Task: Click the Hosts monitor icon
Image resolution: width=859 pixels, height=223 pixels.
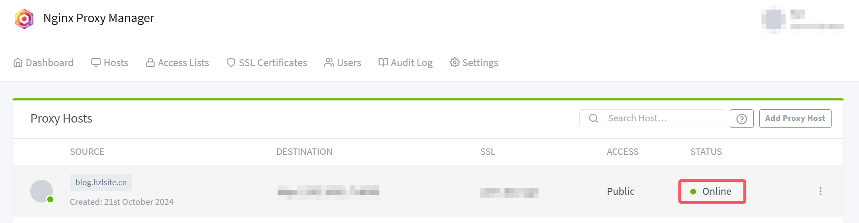Action: click(96, 63)
